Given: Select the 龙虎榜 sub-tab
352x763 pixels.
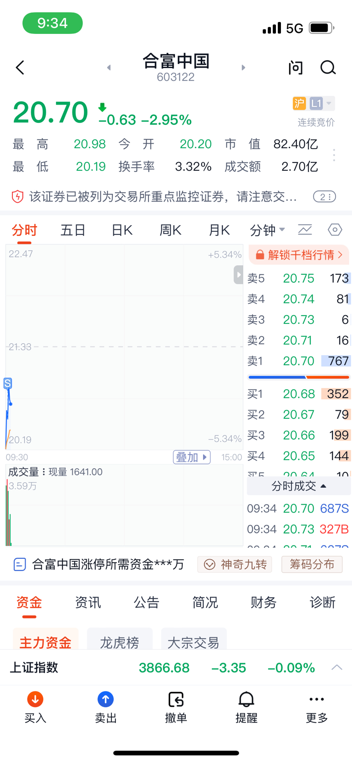Looking at the screenshot, I should point(120,639).
